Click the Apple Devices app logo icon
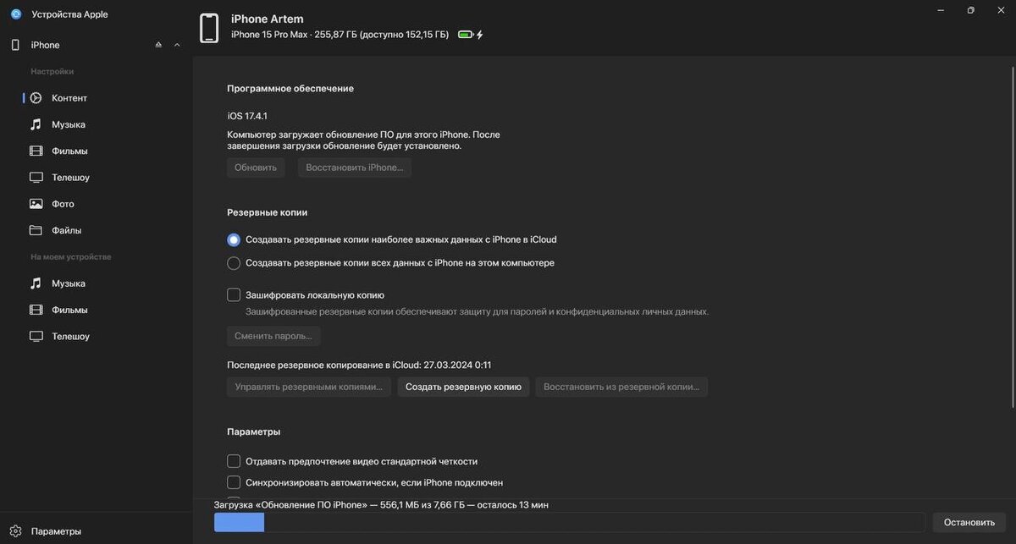This screenshot has height=544, width=1016. pyautogui.click(x=16, y=14)
